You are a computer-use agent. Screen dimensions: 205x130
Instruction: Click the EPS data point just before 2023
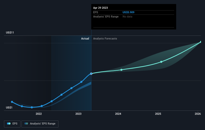71,88
